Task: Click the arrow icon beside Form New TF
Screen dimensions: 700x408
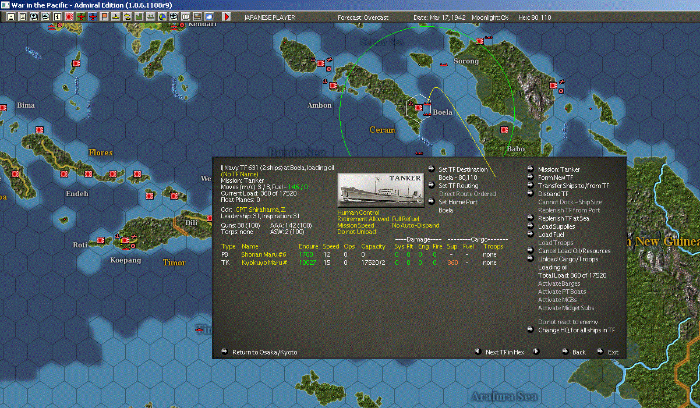Action: click(x=531, y=178)
